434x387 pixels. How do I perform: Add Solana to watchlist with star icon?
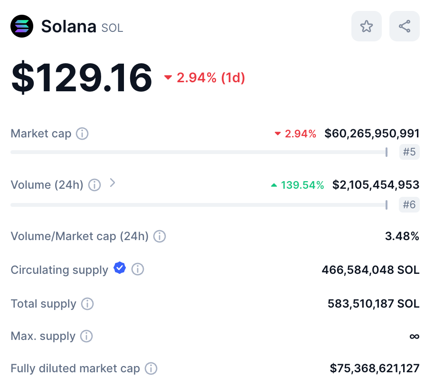tap(366, 26)
